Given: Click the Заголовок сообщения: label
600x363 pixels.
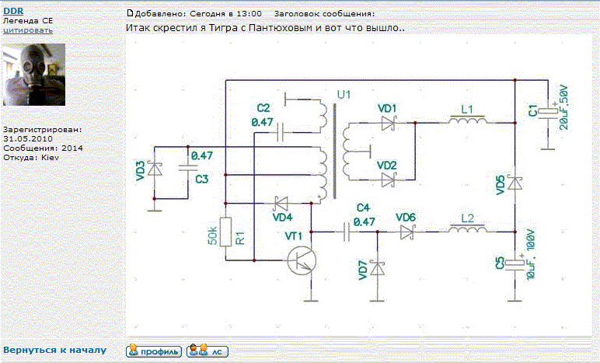Looking at the screenshot, I should click(325, 14).
